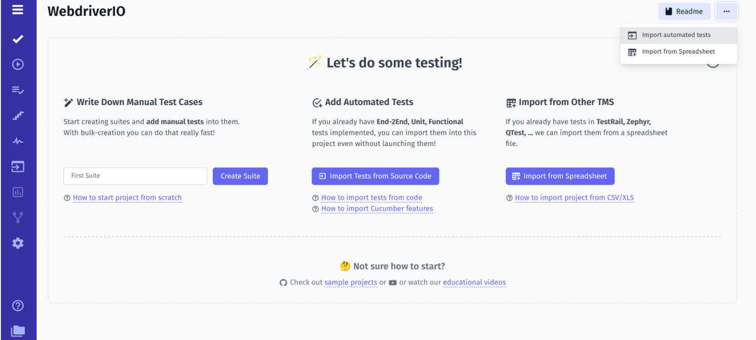Click Import Tests from Source Code
Screen dimensions: 756x340
point(375,176)
